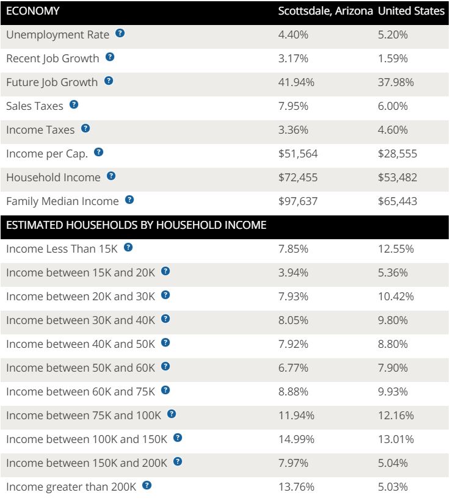450x501 pixels.
Task: Click help icon for Income Less Than 15K
Action: [128, 247]
